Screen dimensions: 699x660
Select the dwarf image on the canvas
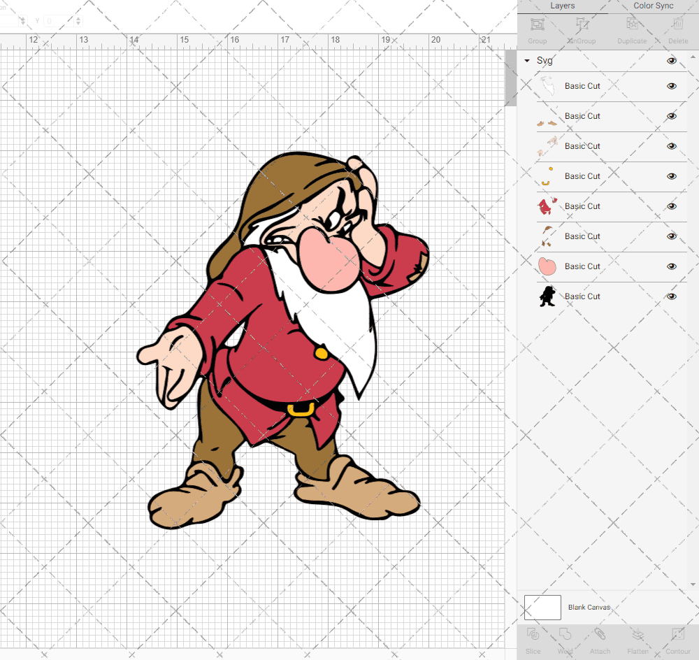click(x=283, y=341)
